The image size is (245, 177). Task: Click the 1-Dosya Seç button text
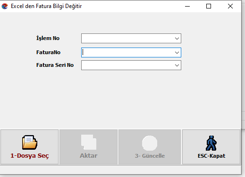30,156
